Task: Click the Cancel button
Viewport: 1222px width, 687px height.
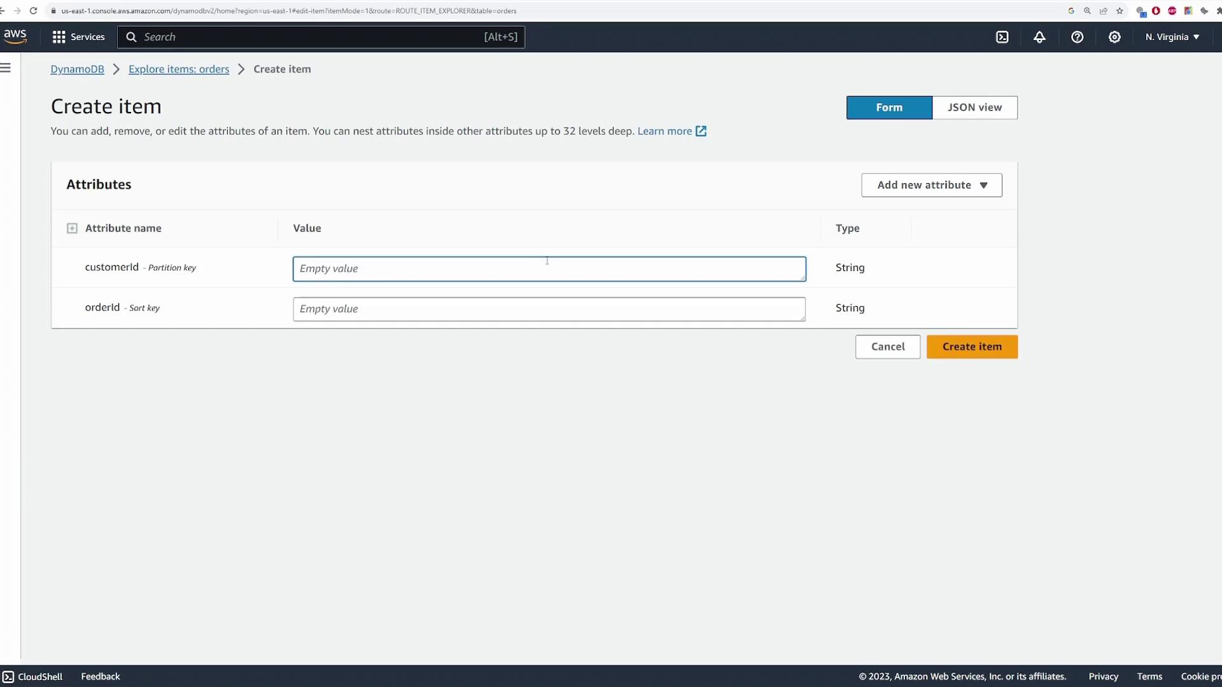Action: click(887, 347)
